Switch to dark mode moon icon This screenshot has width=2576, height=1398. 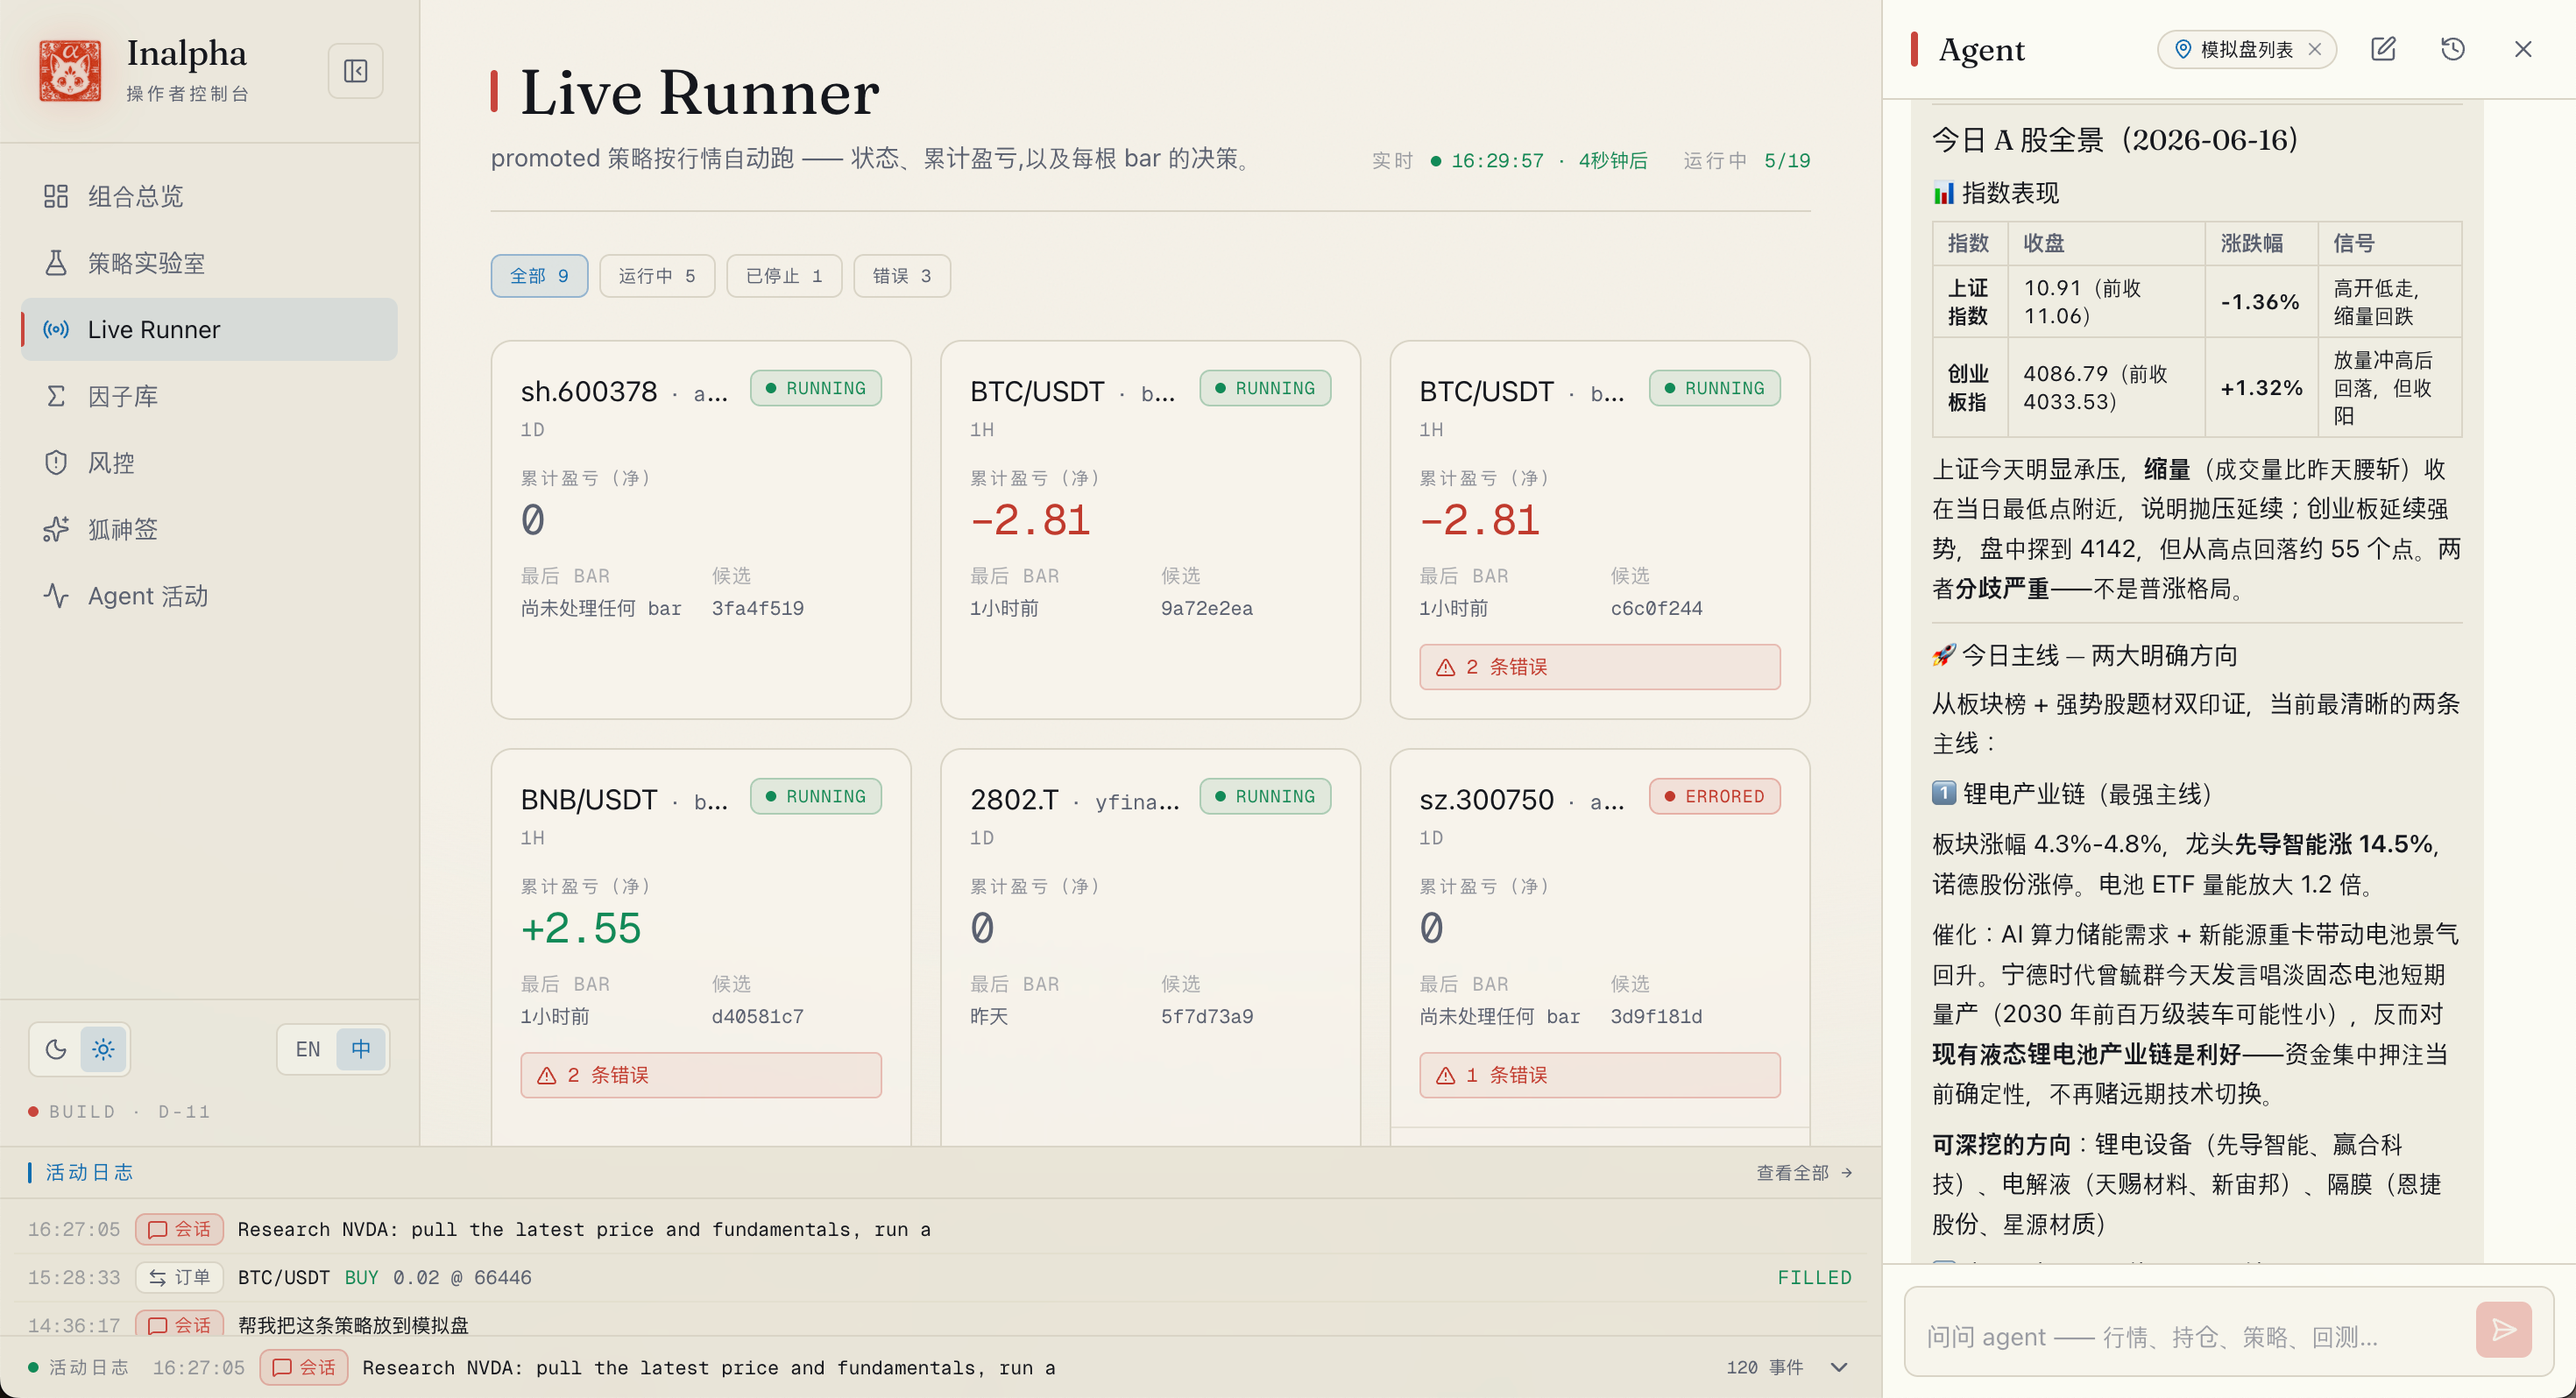[x=56, y=1049]
